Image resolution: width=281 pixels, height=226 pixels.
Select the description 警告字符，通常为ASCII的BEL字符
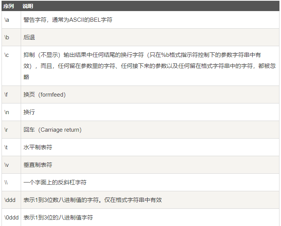coord(68,19)
